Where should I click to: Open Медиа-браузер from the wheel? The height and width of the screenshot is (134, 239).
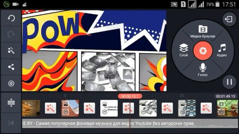[203, 31]
